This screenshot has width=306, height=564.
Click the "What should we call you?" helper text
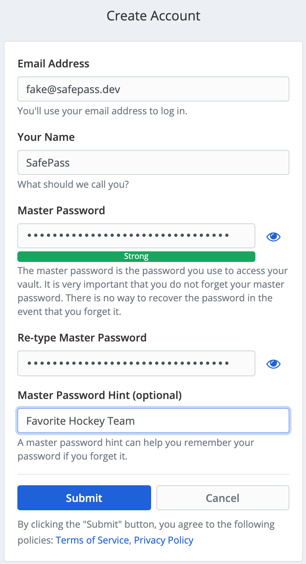click(73, 184)
